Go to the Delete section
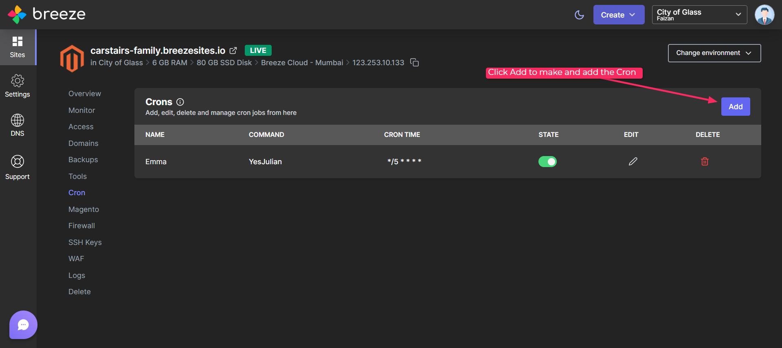Screen dimensions: 782x348 (79, 292)
